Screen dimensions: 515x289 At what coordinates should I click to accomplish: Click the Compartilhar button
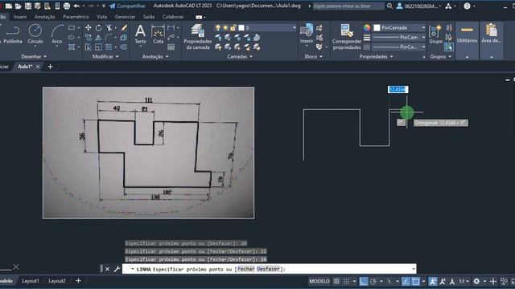127,6
